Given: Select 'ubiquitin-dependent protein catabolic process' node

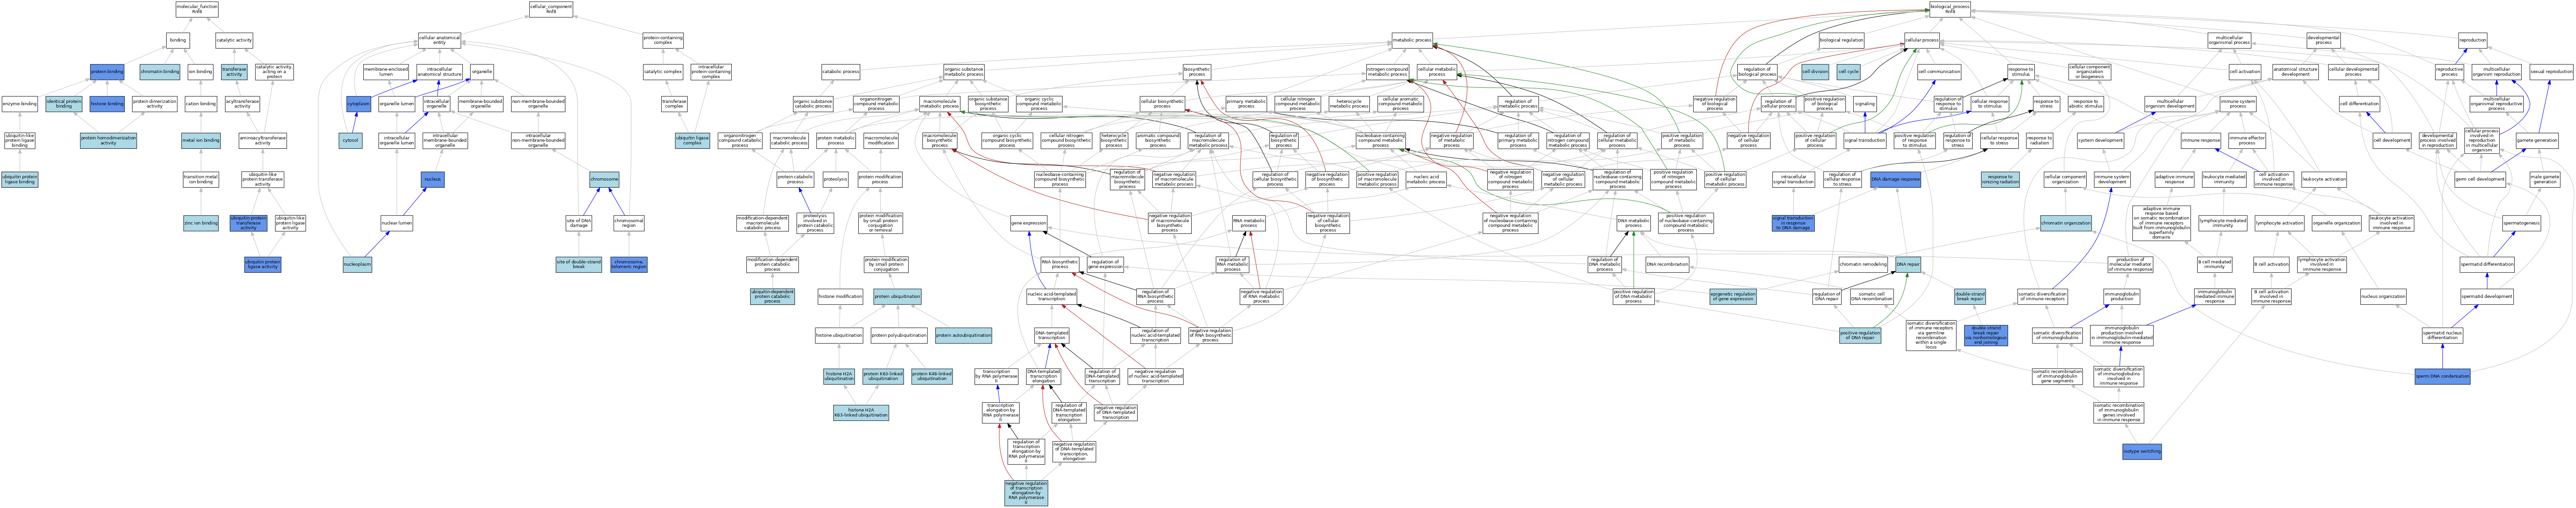Looking at the screenshot, I should [772, 297].
